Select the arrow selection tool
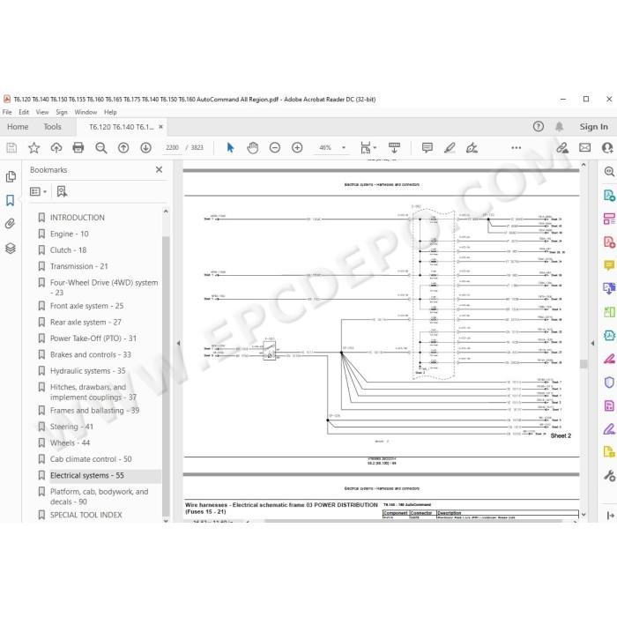 pyautogui.click(x=230, y=148)
